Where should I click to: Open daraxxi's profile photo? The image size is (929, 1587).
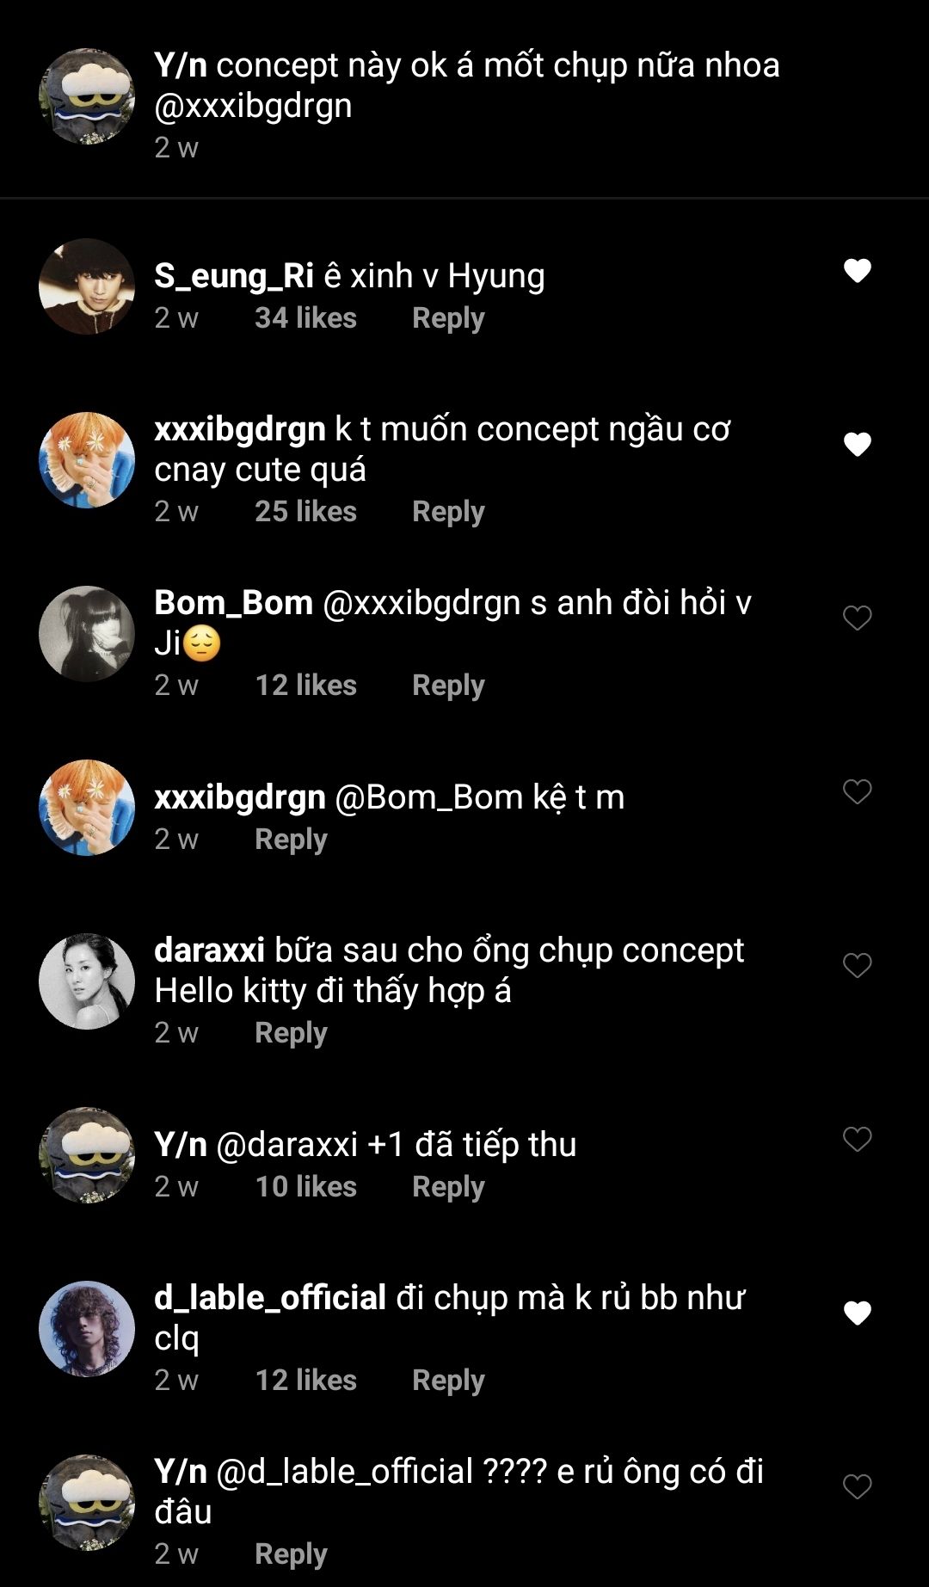(x=87, y=981)
